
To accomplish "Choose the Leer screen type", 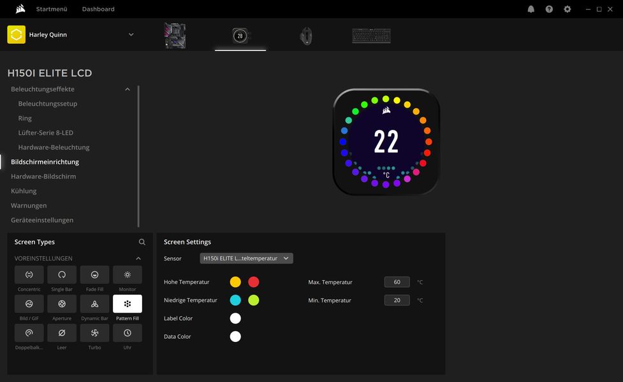I will pos(62,333).
